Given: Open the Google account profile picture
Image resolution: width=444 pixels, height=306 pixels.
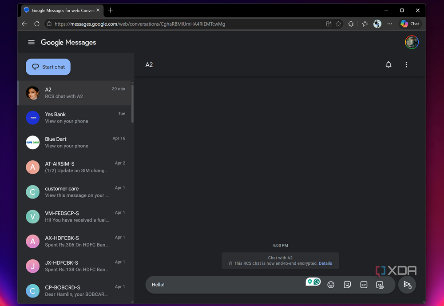Looking at the screenshot, I should click(412, 42).
